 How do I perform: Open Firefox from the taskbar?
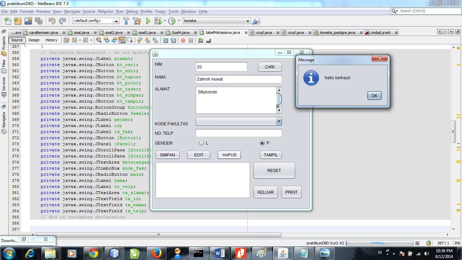pos(156,253)
